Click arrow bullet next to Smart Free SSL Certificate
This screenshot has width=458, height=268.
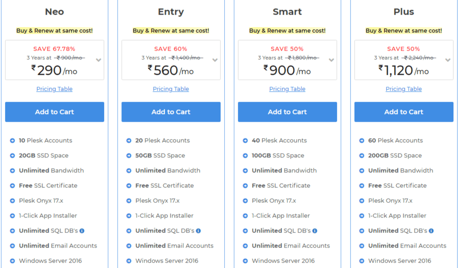click(245, 186)
